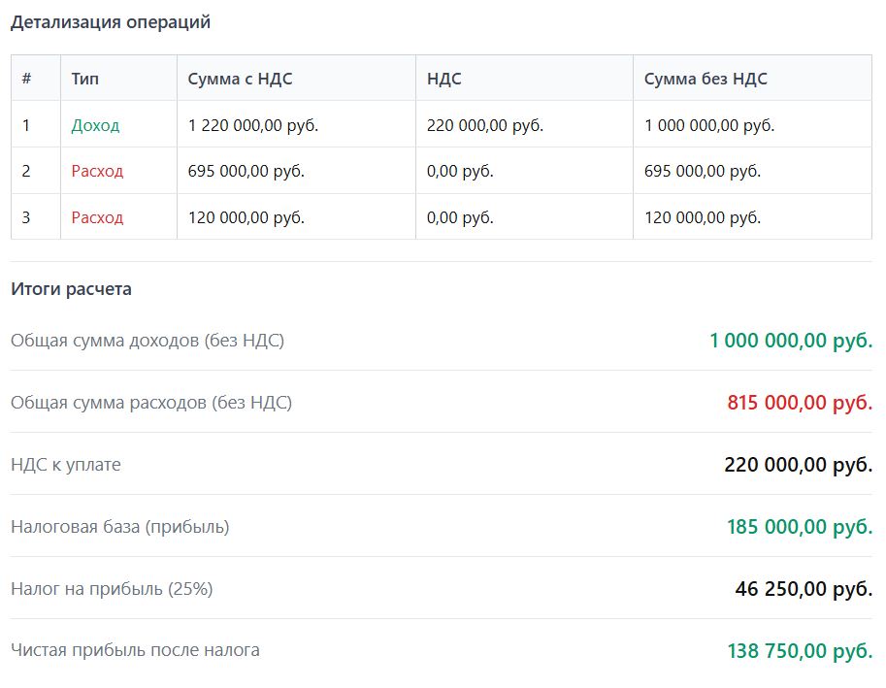886x688 pixels.
Task: Select the net profit value 138 750,00 руб.
Action: tap(800, 650)
